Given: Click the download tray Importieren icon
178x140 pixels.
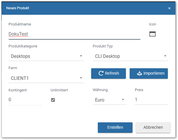Looking at the screenshot, I should coord(140,73).
